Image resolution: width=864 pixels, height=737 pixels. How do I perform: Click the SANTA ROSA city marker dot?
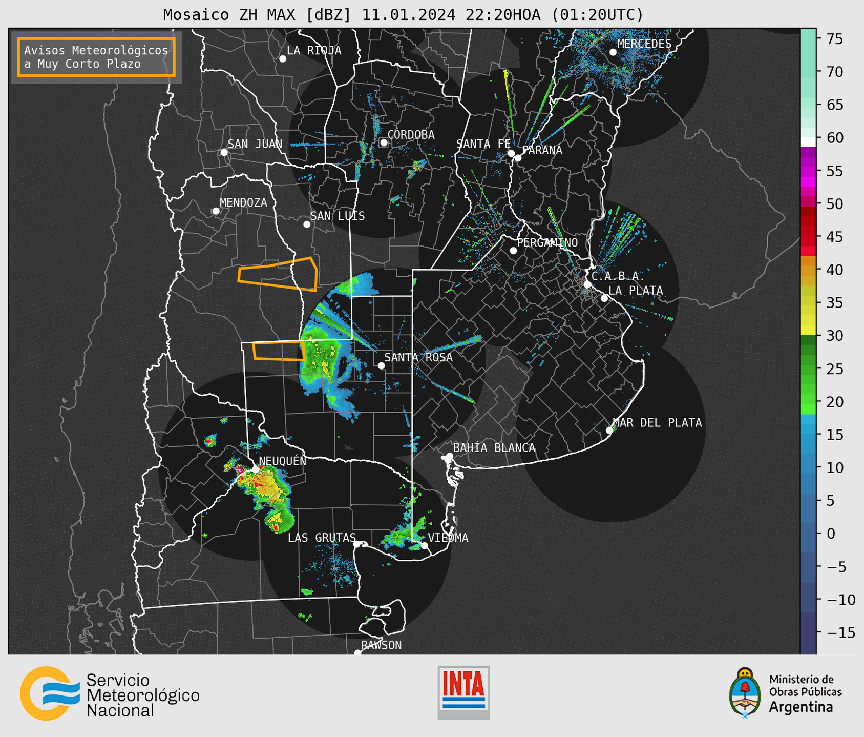tap(381, 365)
